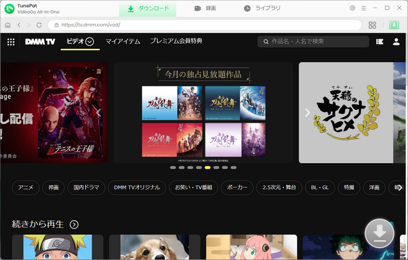The width and height of the screenshot is (408, 260).
Task: Open プレミアム会員特典 page
Action: 176,41
